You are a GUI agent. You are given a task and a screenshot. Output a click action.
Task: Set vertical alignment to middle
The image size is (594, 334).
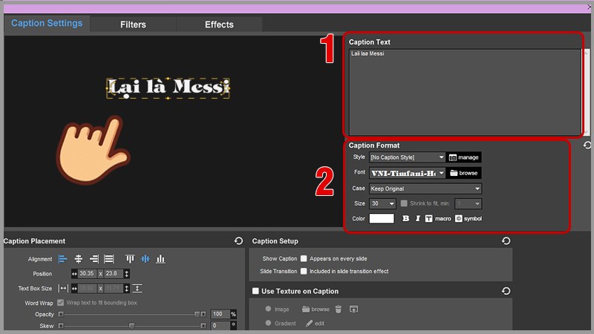[145, 259]
